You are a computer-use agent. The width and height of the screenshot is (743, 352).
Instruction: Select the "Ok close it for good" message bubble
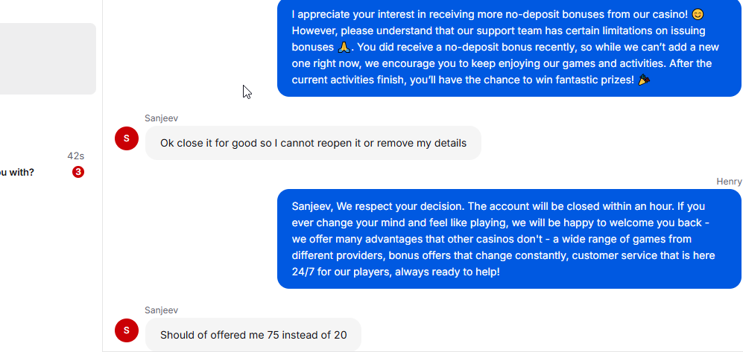(313, 143)
